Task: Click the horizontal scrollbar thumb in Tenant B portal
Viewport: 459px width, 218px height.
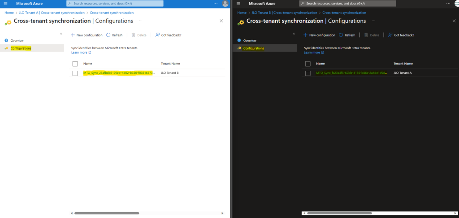Action: [340, 214]
